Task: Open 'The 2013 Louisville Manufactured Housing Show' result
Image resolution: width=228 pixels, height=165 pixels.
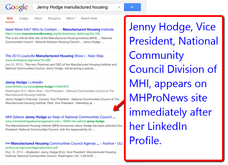Action: pos(54,56)
